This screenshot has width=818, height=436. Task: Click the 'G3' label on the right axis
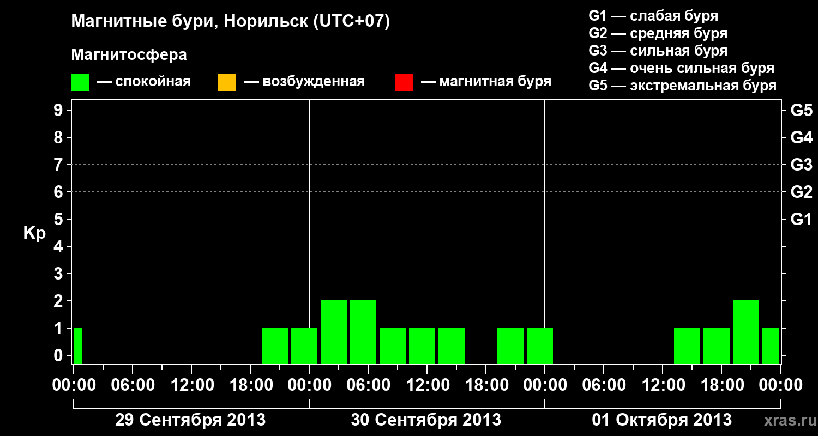801,165
